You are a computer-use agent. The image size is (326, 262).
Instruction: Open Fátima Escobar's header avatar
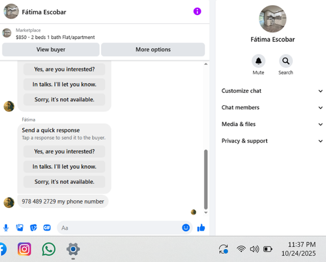pos(11,11)
